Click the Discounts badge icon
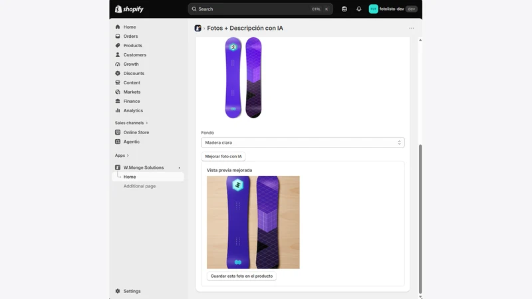The width and height of the screenshot is (532, 299). [x=118, y=73]
